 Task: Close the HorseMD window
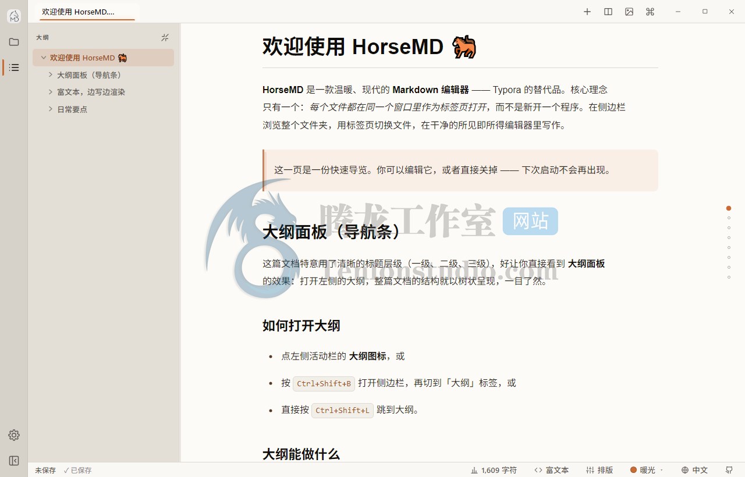coord(732,12)
